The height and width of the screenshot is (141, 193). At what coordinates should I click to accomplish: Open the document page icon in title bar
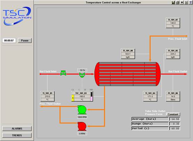click(x=186, y=2)
